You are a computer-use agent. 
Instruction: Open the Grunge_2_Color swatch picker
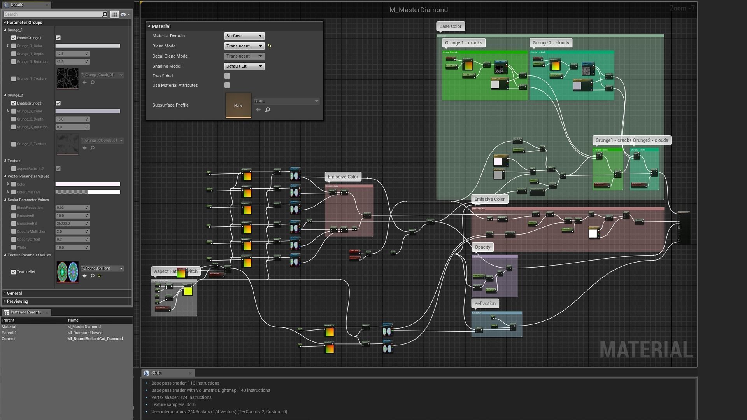tap(88, 111)
